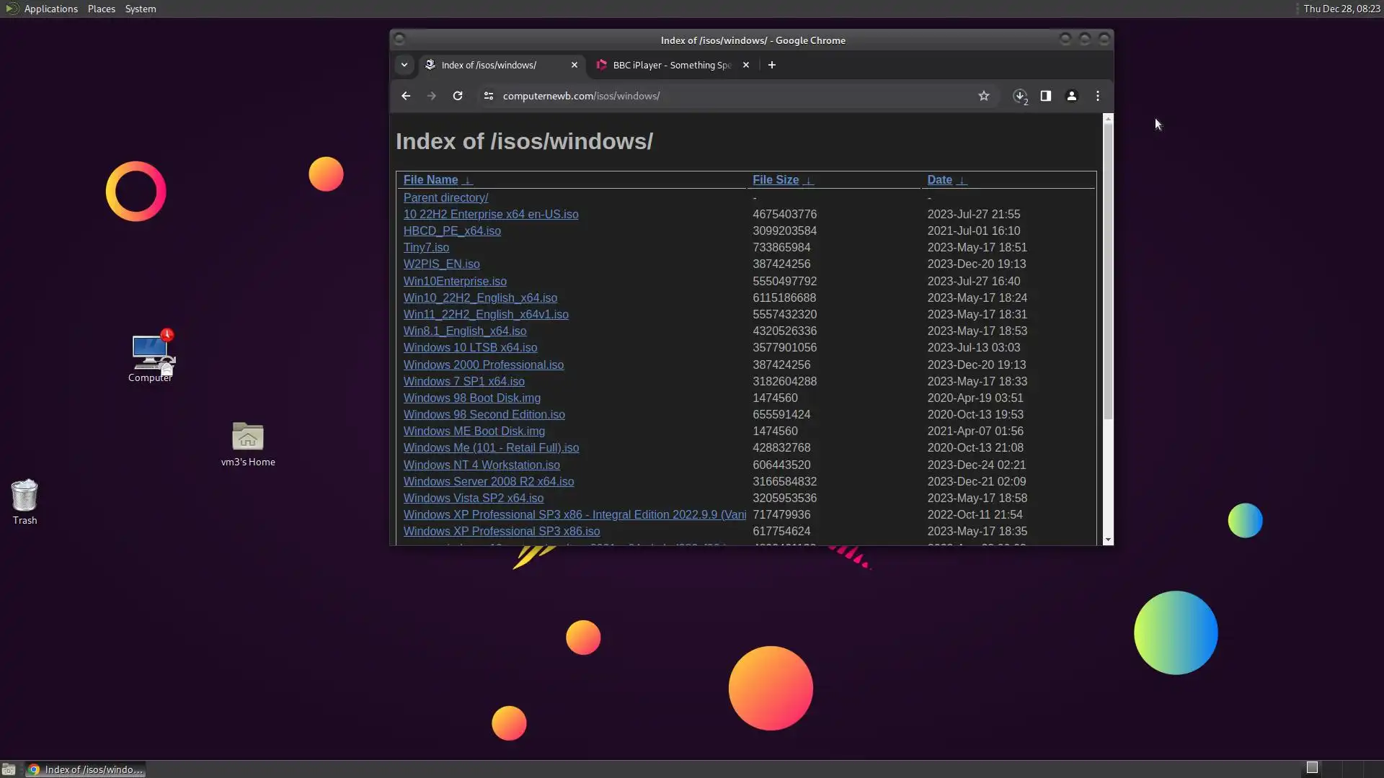
Task: Click the site information icon in the address bar
Action: click(x=488, y=96)
